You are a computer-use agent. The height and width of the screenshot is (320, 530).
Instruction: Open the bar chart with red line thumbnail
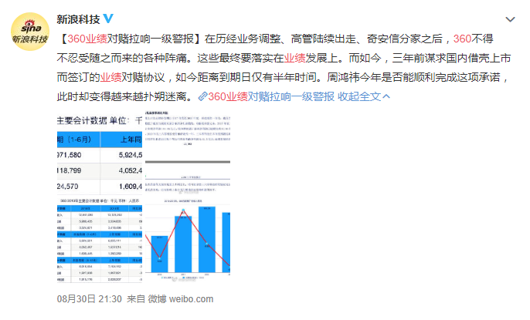coord(188,240)
